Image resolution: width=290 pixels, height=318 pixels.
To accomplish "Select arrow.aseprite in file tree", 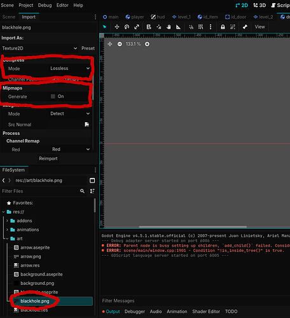I will 35,247.
